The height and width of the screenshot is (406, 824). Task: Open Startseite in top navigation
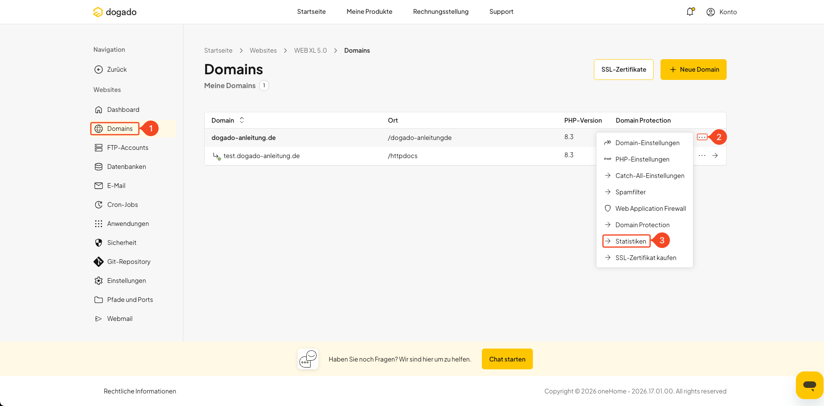tap(311, 12)
